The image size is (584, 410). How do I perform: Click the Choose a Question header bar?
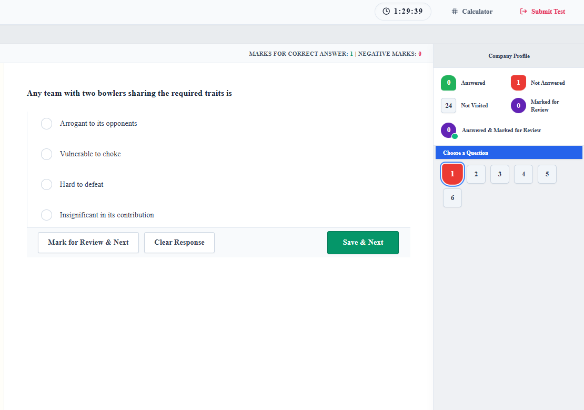click(509, 153)
